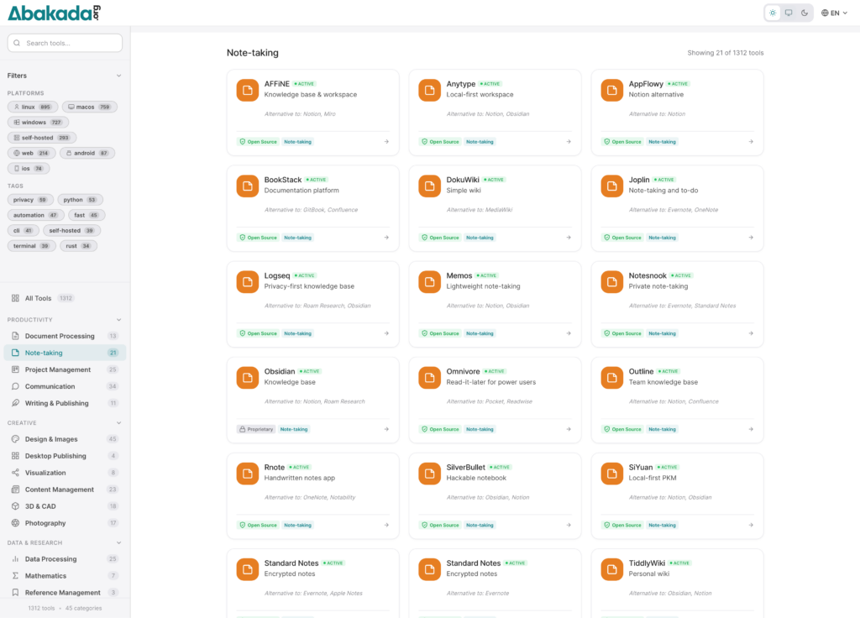This screenshot has width=860, height=618.
Task: Open the EN language dropdown
Action: point(834,13)
